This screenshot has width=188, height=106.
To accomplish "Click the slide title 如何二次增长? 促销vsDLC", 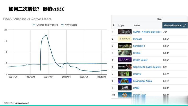I will pyautogui.click(x=37, y=9).
